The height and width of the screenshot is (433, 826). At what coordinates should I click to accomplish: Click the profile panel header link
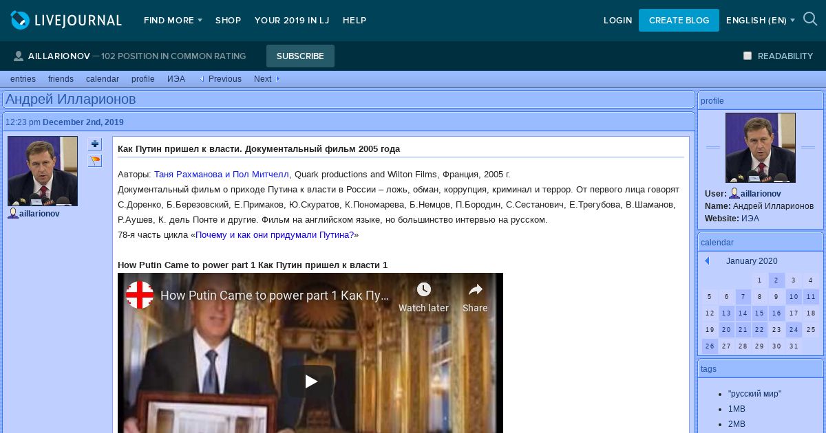[712, 101]
